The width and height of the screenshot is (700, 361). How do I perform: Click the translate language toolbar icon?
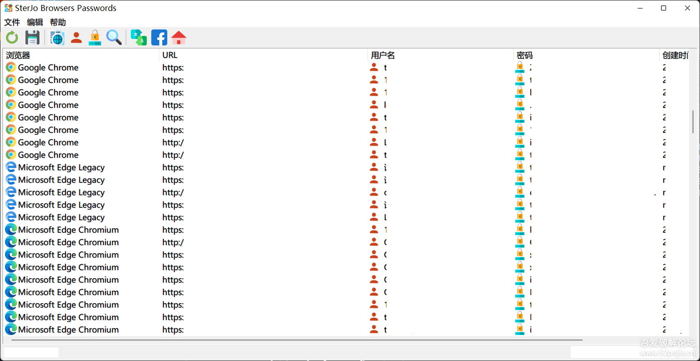[x=138, y=37]
